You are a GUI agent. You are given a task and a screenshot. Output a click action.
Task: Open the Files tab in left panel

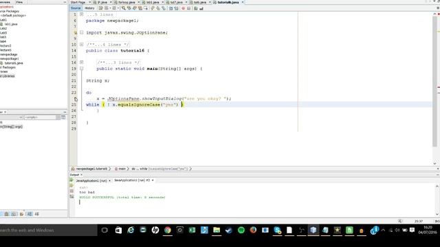coord(19,2)
